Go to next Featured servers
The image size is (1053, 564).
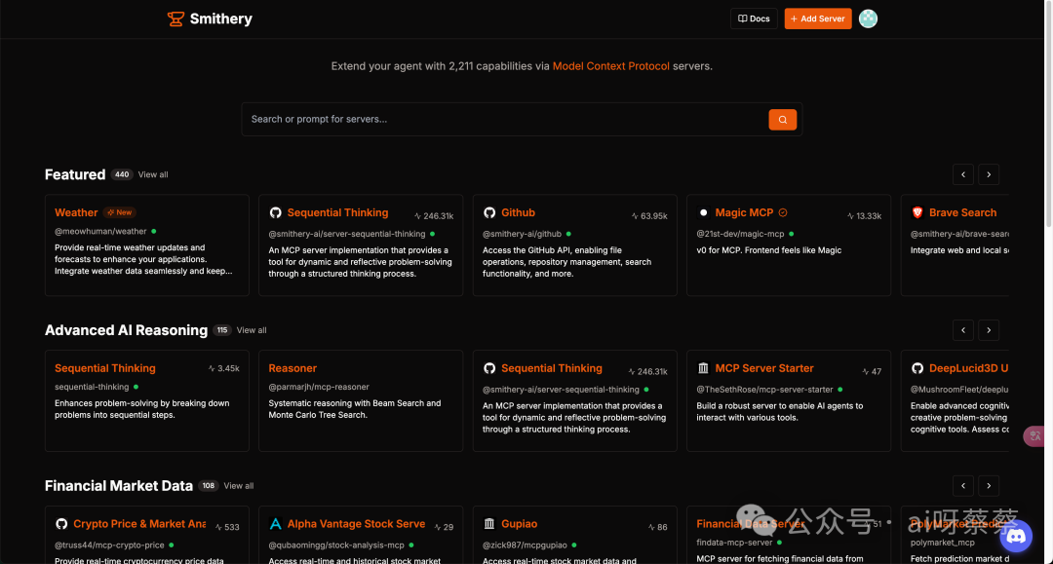(989, 174)
